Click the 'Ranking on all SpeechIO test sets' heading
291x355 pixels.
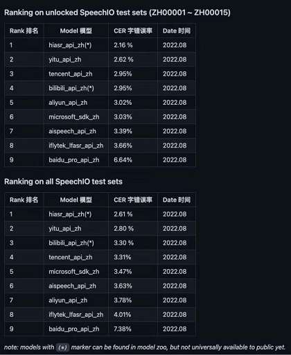point(63,182)
